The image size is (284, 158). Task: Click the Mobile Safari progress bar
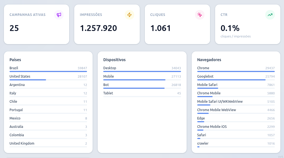coord(236,88)
